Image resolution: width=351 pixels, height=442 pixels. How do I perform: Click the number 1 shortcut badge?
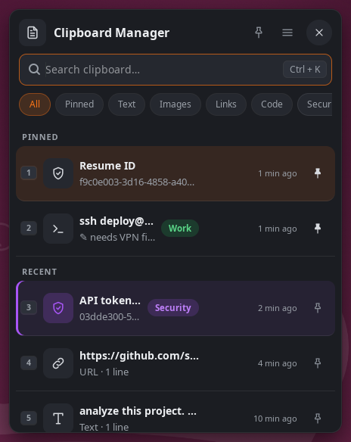(29, 173)
